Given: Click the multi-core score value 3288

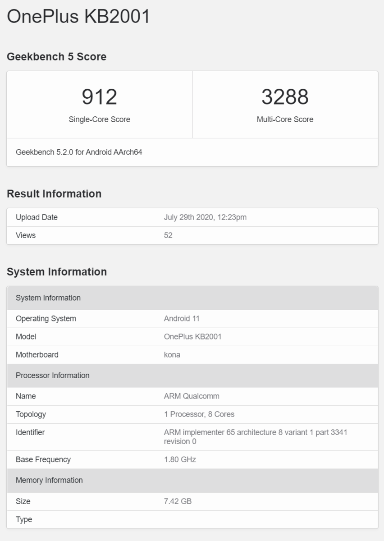Looking at the screenshot, I should (x=285, y=97).
